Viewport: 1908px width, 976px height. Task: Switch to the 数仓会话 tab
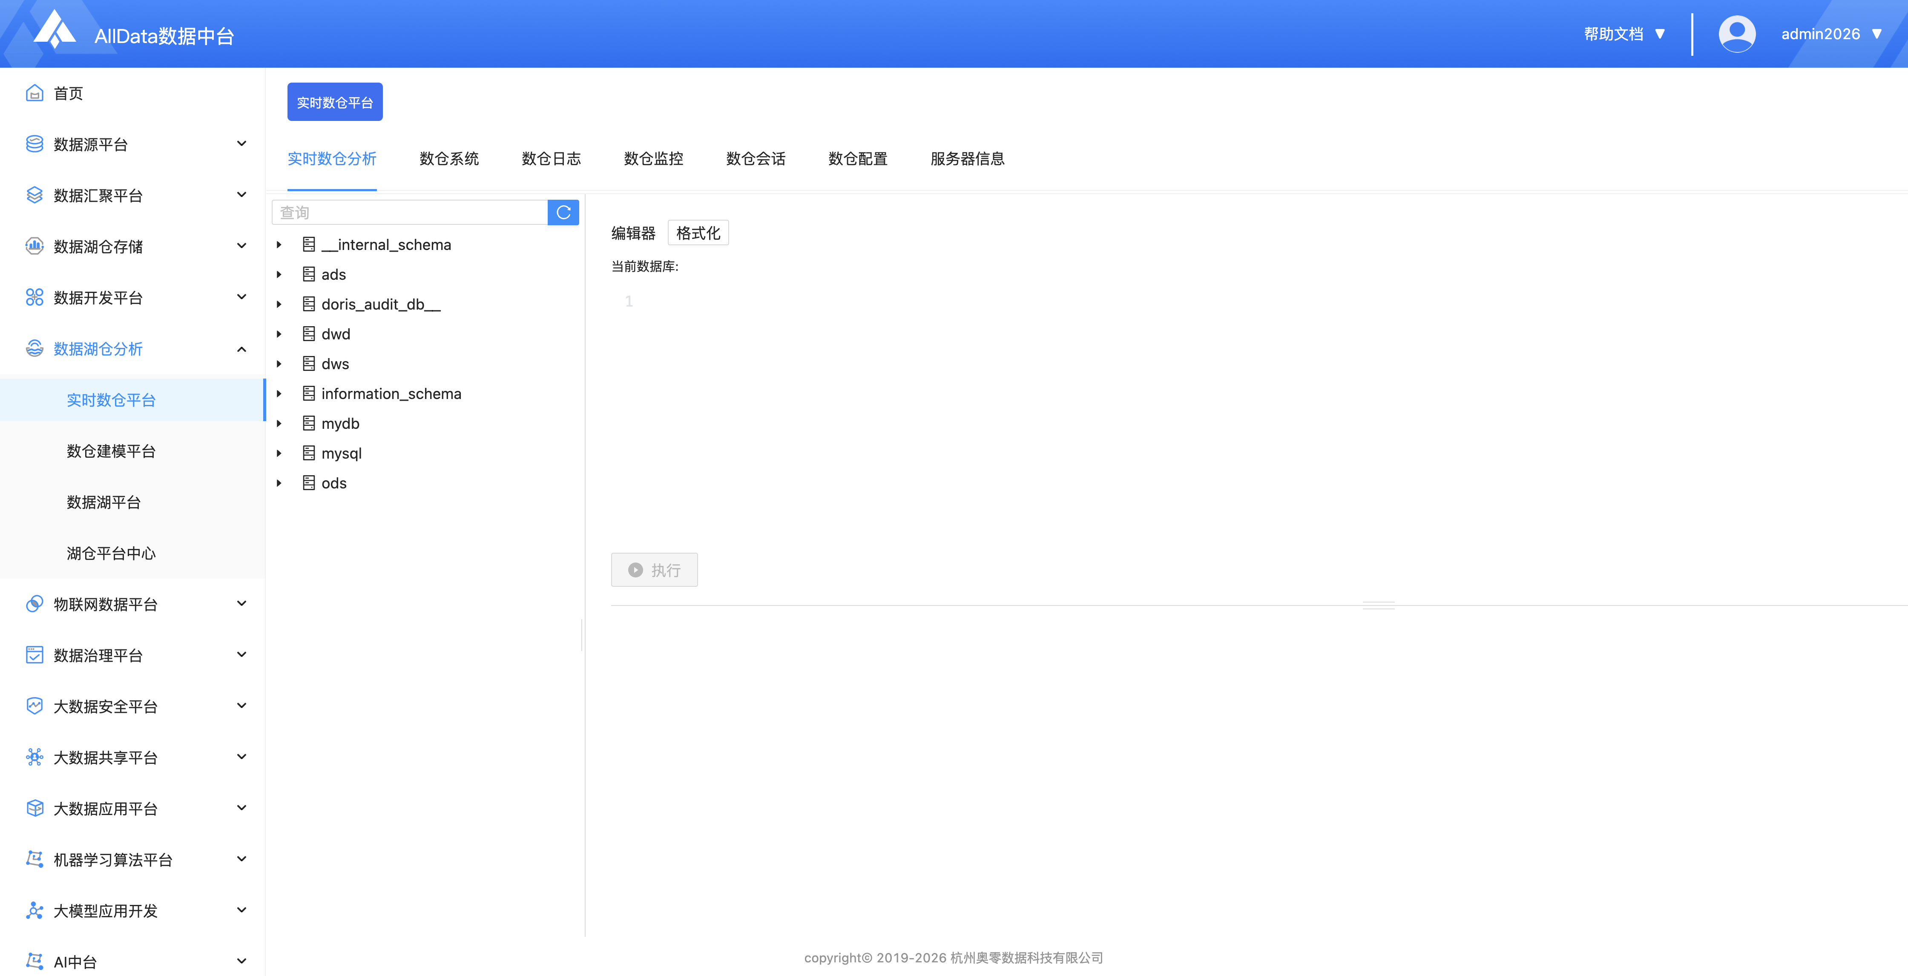pos(756,158)
